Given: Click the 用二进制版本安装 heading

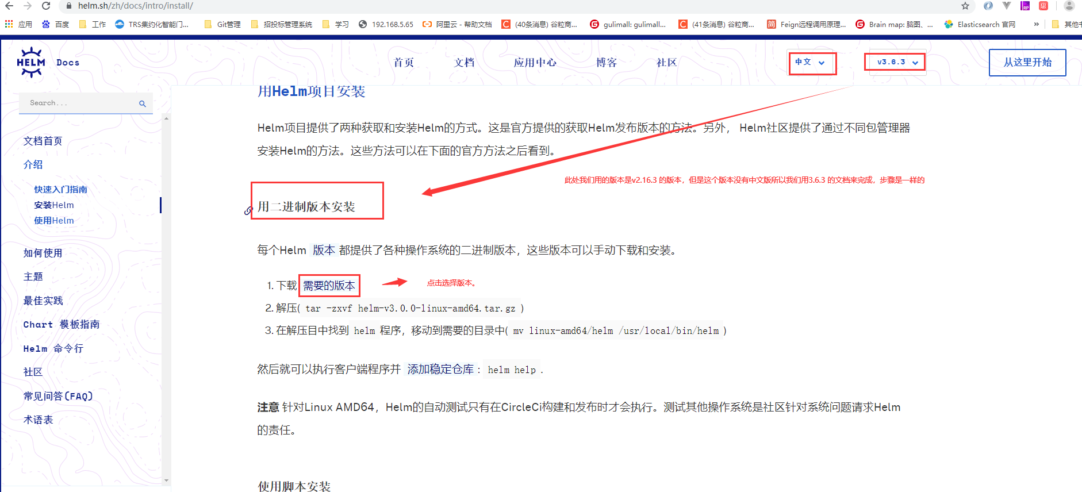Looking at the screenshot, I should [306, 206].
